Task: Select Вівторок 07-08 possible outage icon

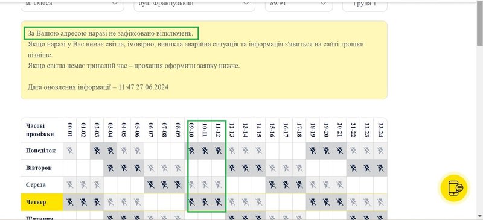Action: pyautogui.click(x=164, y=168)
